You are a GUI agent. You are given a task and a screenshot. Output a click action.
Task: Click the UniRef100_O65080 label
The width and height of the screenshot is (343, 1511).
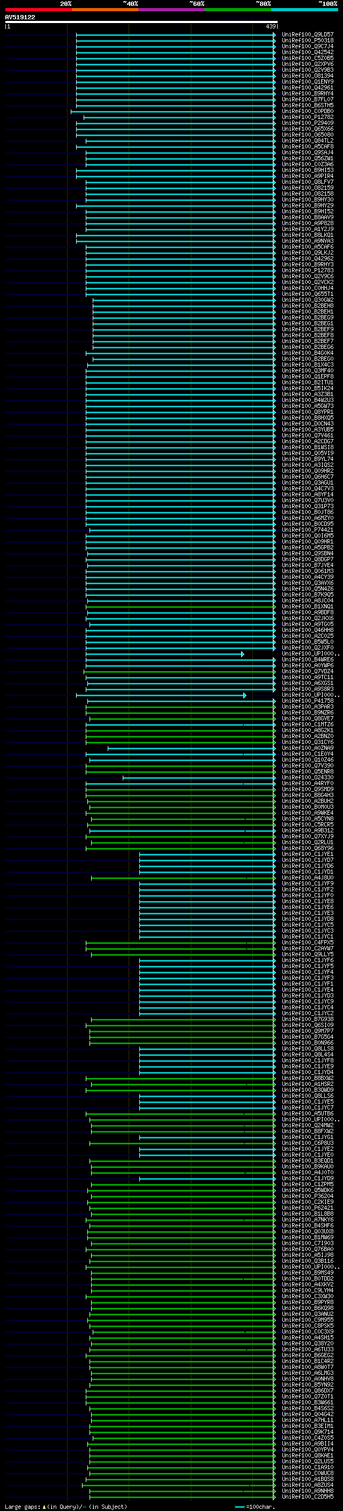(x=308, y=135)
